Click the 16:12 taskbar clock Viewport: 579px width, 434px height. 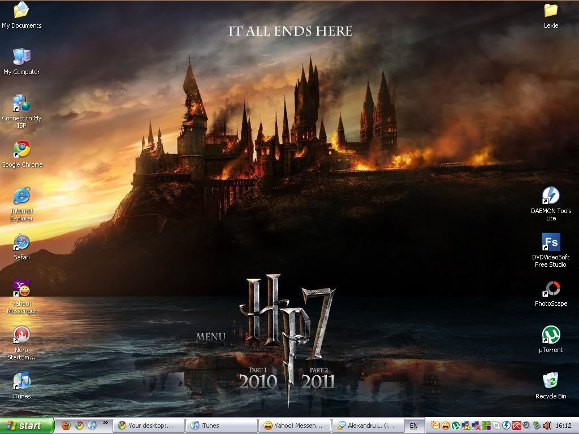(563, 426)
